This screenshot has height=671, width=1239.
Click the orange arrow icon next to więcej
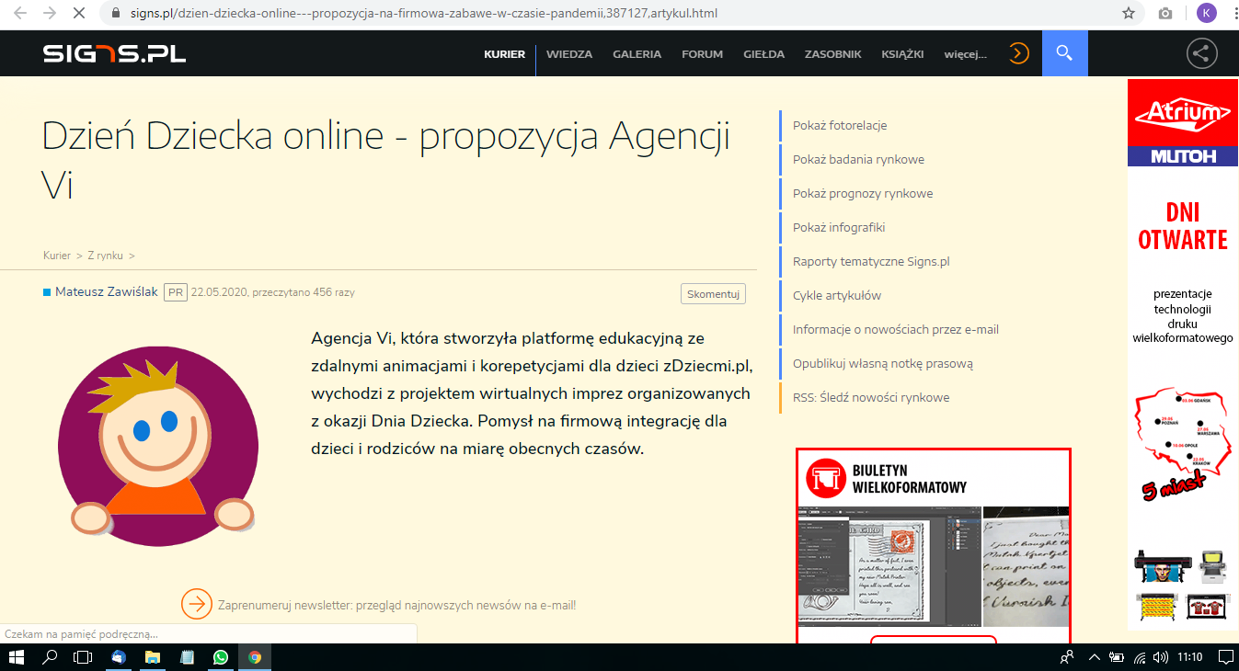coord(1017,53)
